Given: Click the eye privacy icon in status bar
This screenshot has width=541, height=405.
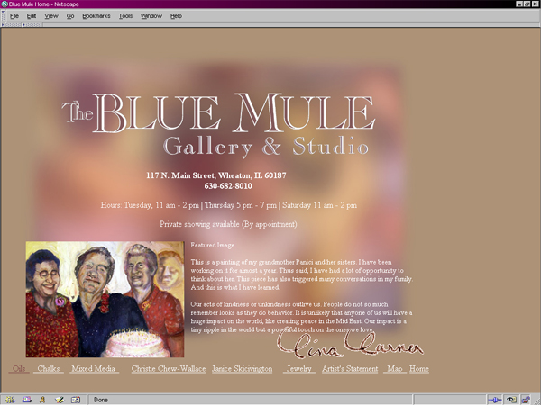Looking at the screenshot, I should coord(511,400).
